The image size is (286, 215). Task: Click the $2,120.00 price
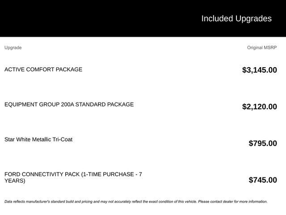coord(259,107)
